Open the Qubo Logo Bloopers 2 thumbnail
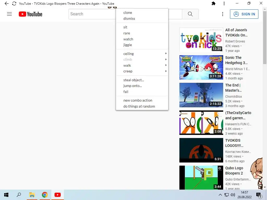 [201, 178]
